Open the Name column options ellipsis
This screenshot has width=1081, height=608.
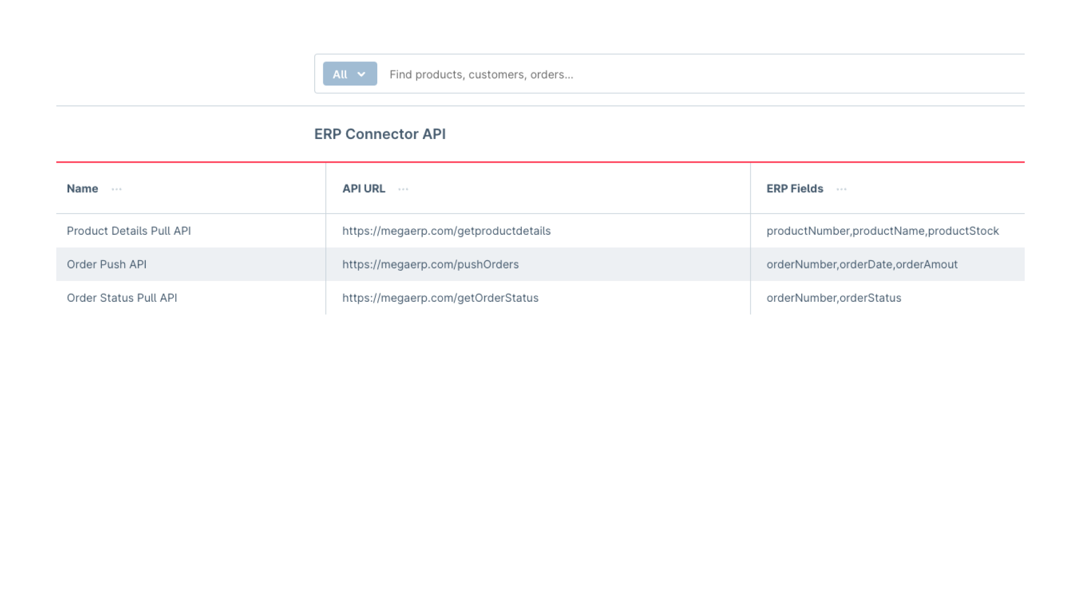point(117,189)
